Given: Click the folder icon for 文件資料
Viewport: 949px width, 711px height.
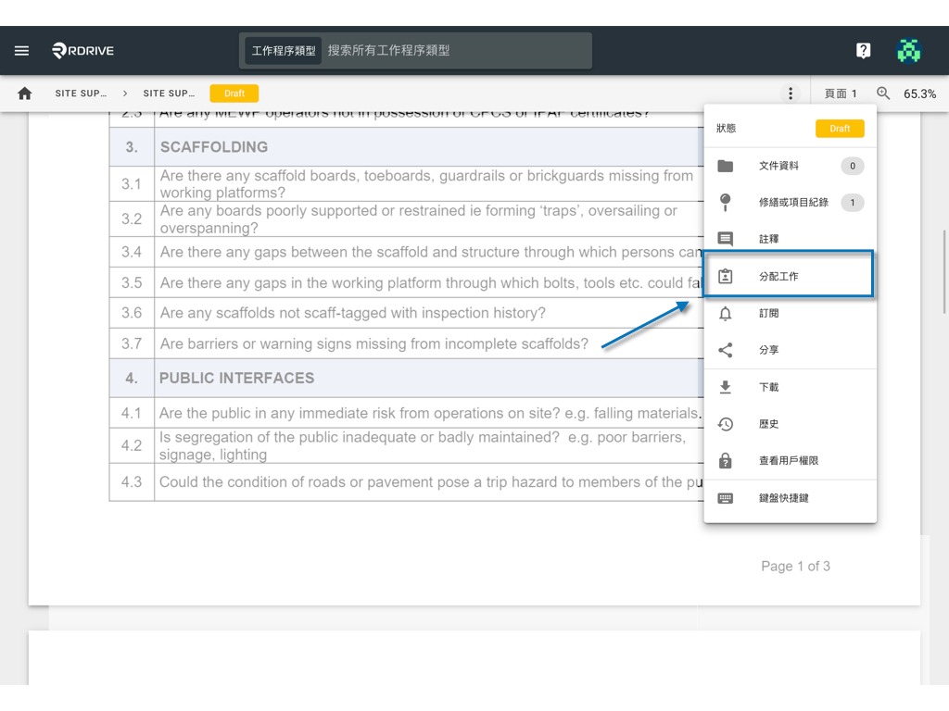Looking at the screenshot, I should click(725, 166).
